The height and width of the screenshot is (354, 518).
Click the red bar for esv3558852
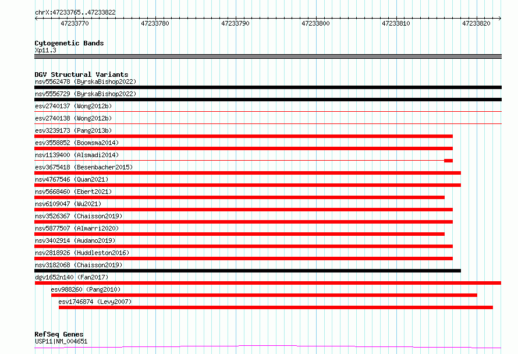[243, 148]
